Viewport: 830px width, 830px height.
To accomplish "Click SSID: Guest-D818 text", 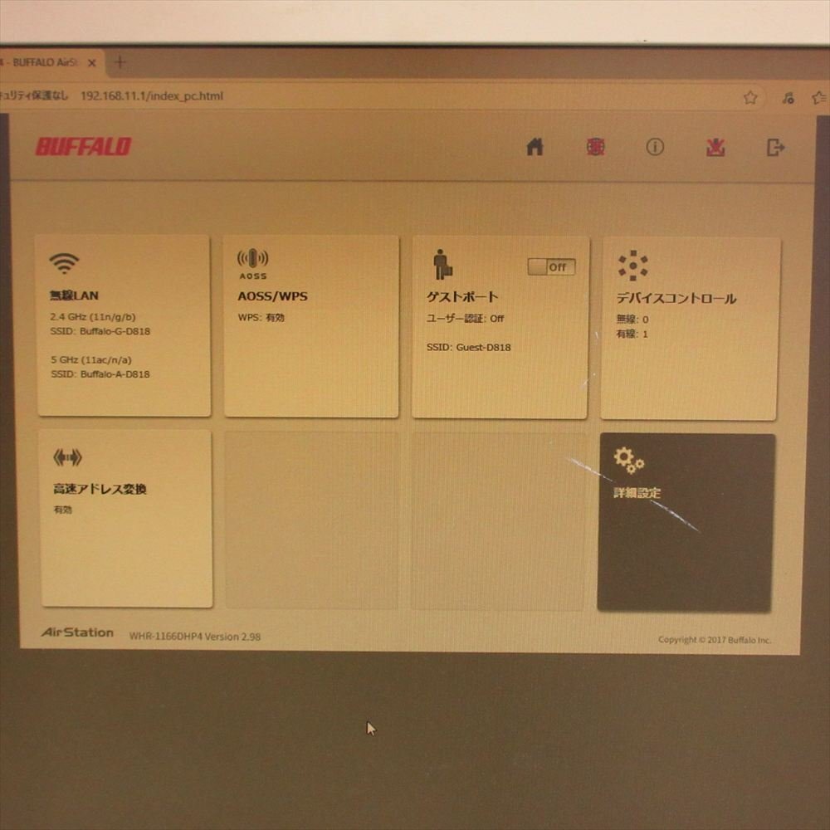I will pyautogui.click(x=468, y=347).
